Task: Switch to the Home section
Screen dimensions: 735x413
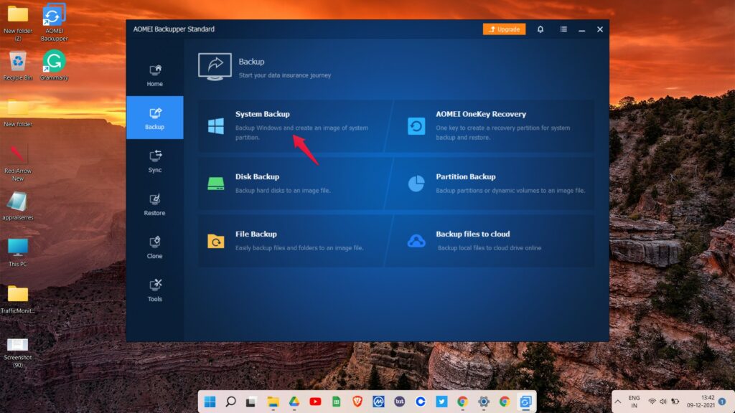Action: coord(154,76)
